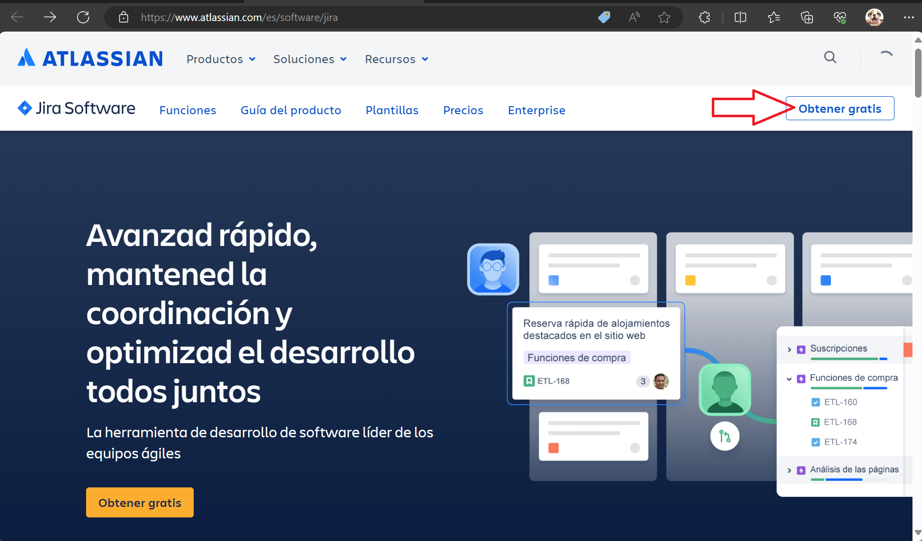The height and width of the screenshot is (541, 922).
Task: Expand the Análisis de las páginas chevron
Action: [789, 470]
